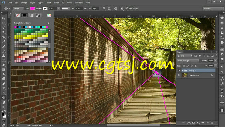Select the Pen tool
This screenshot has height=127, width=225.
coord(4,84)
